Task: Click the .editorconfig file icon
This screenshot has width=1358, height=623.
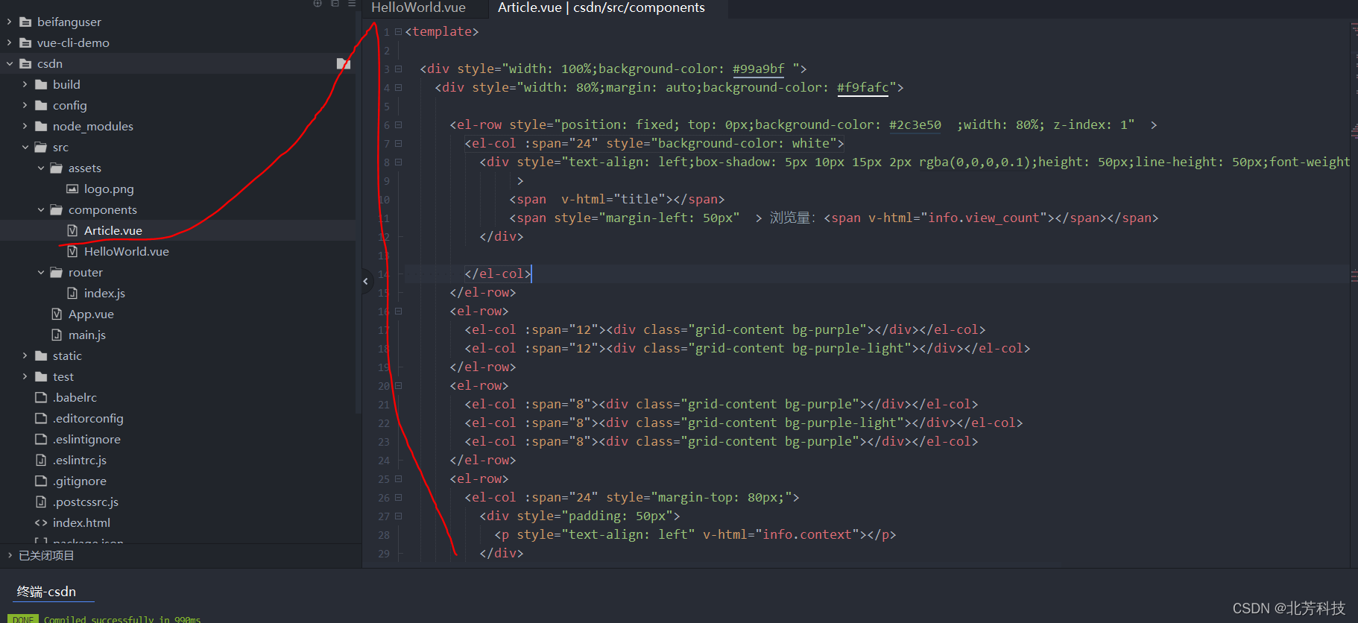Action: (41, 419)
